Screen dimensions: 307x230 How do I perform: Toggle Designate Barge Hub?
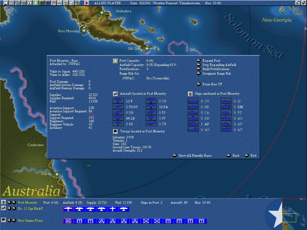coord(216,74)
